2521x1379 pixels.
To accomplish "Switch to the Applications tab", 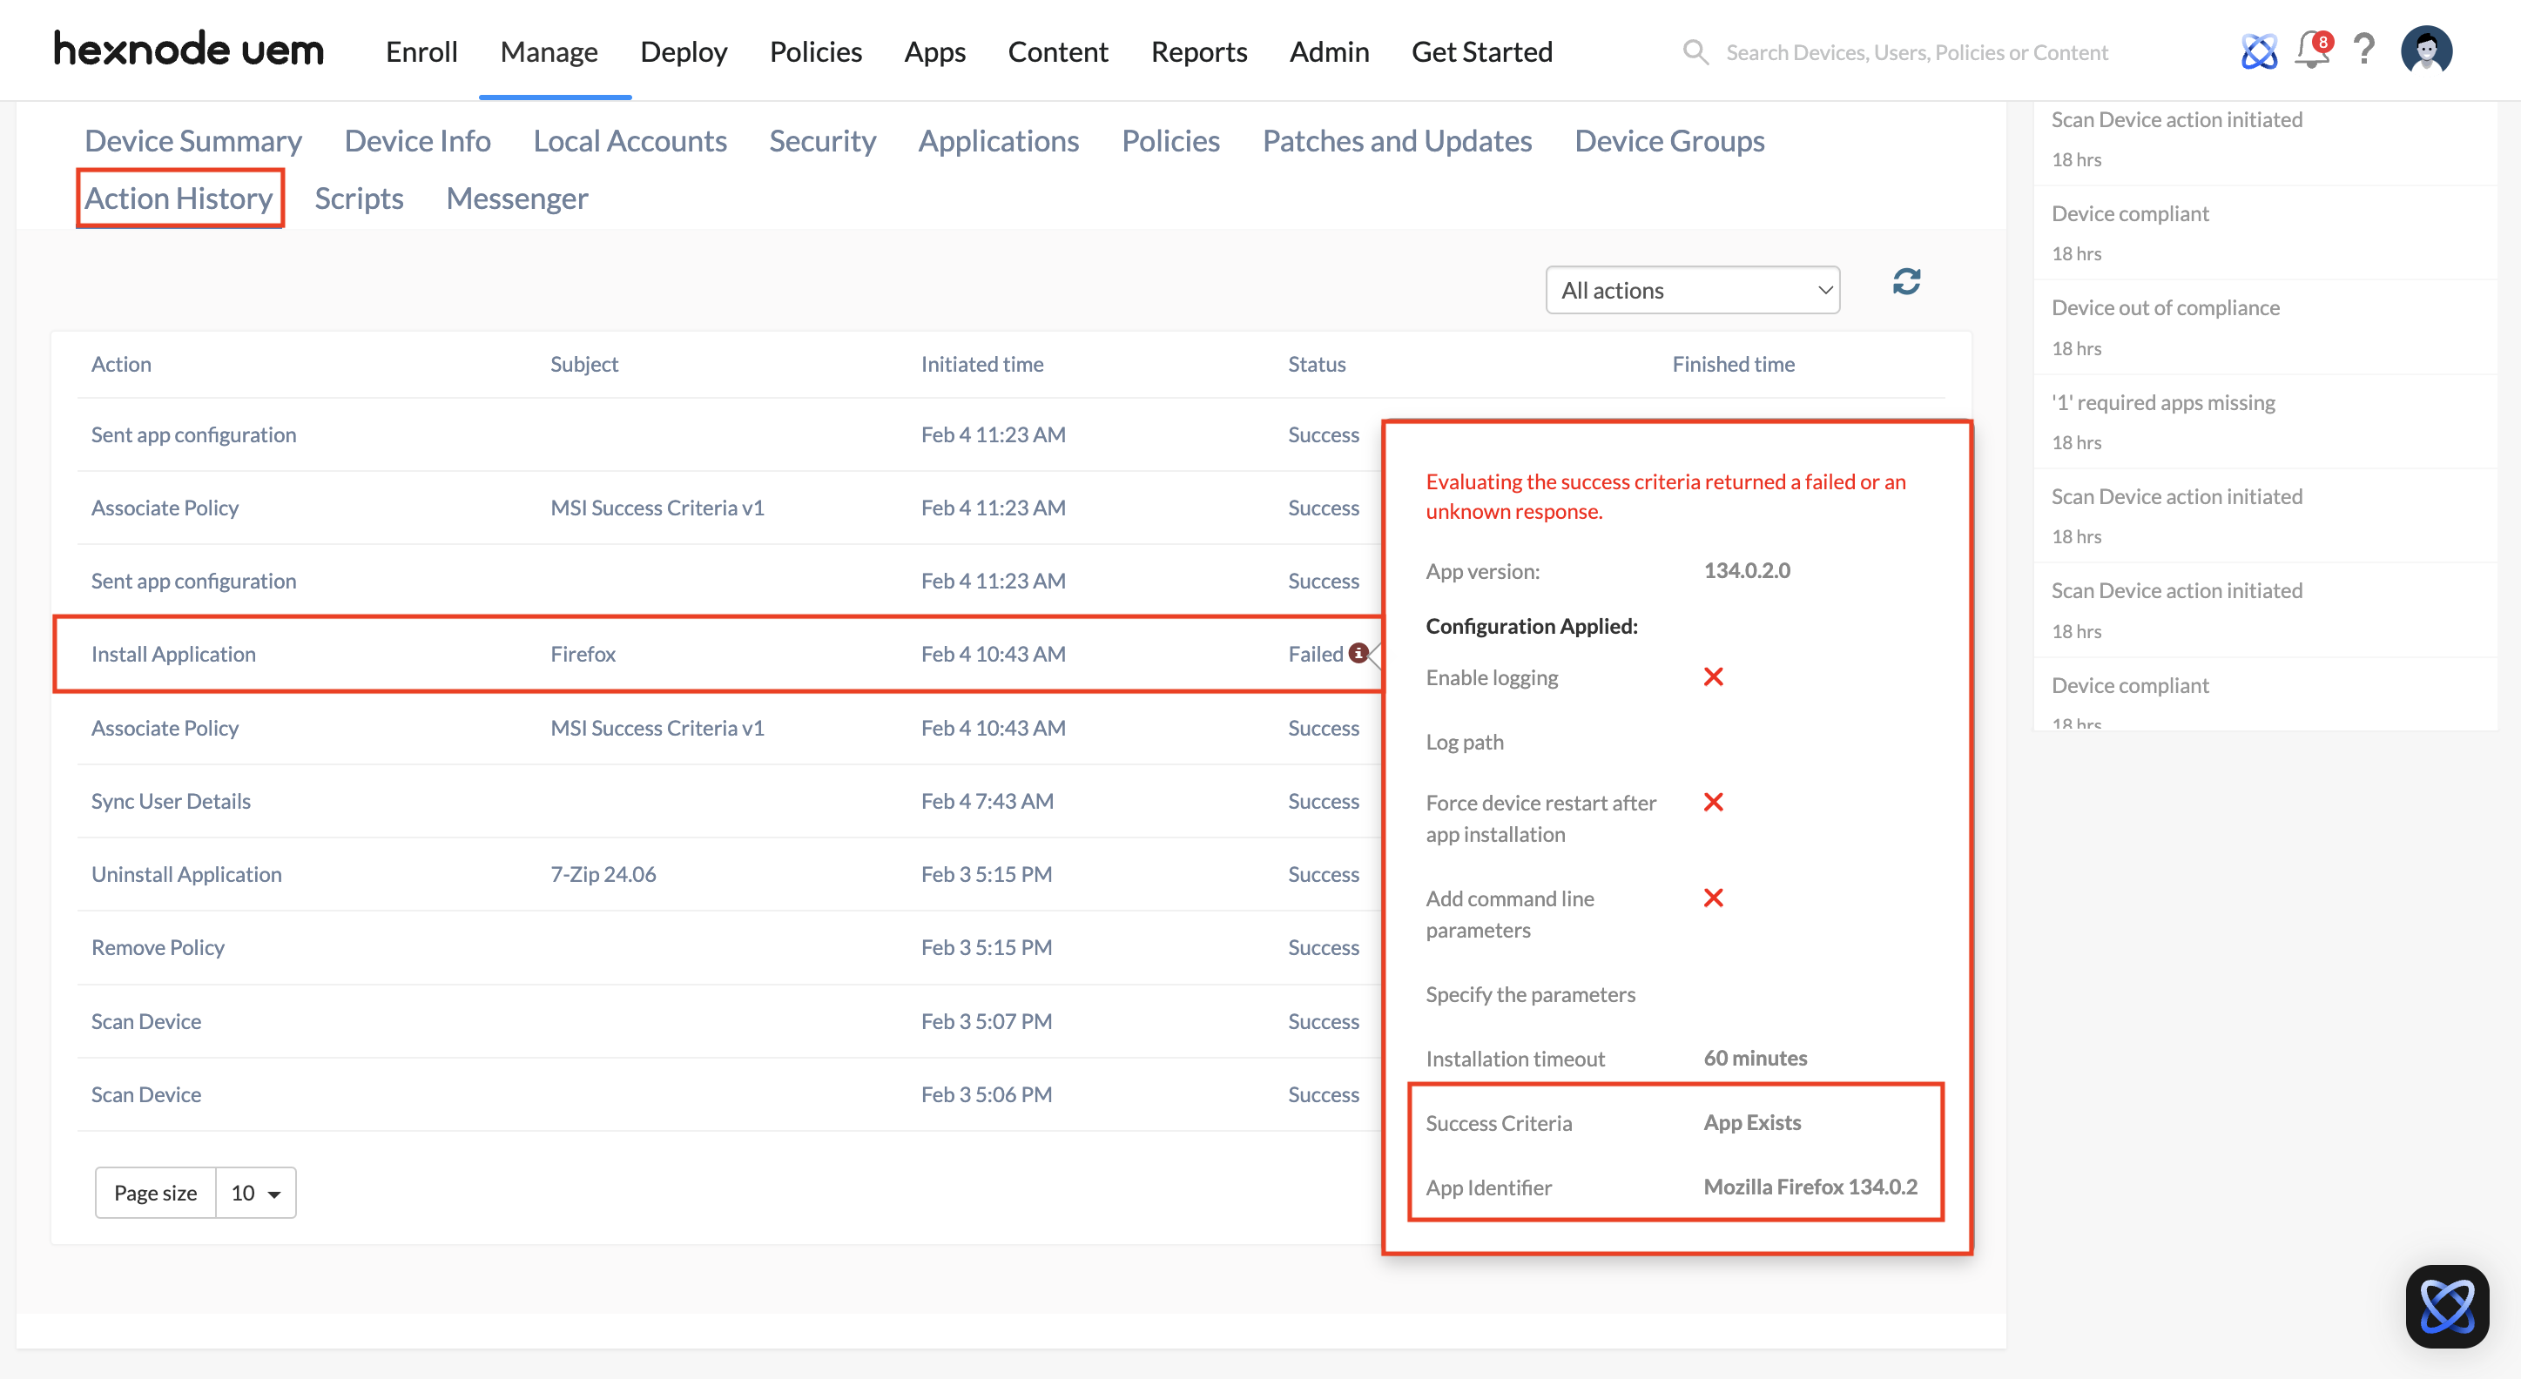I will [998, 141].
